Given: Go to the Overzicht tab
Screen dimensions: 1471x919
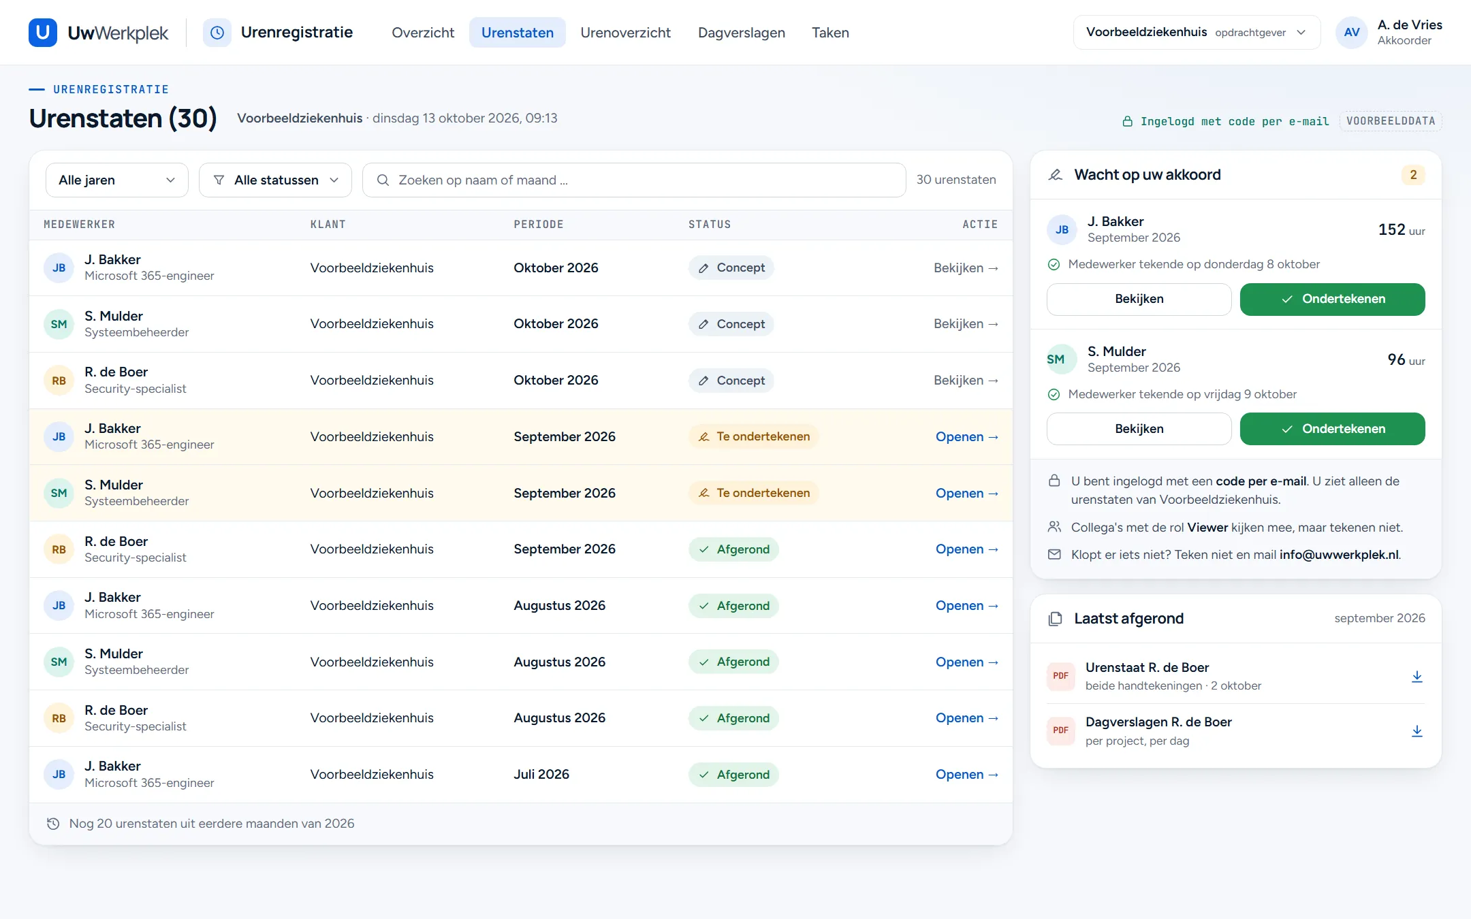Looking at the screenshot, I should click(423, 33).
